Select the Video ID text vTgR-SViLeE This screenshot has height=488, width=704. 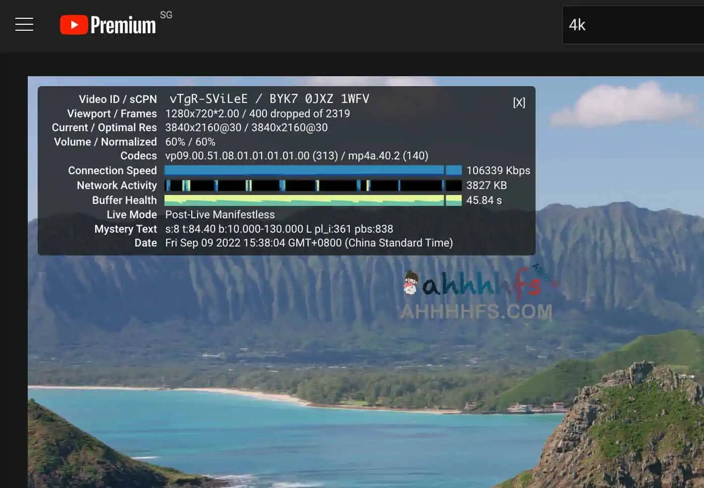pyautogui.click(x=209, y=99)
